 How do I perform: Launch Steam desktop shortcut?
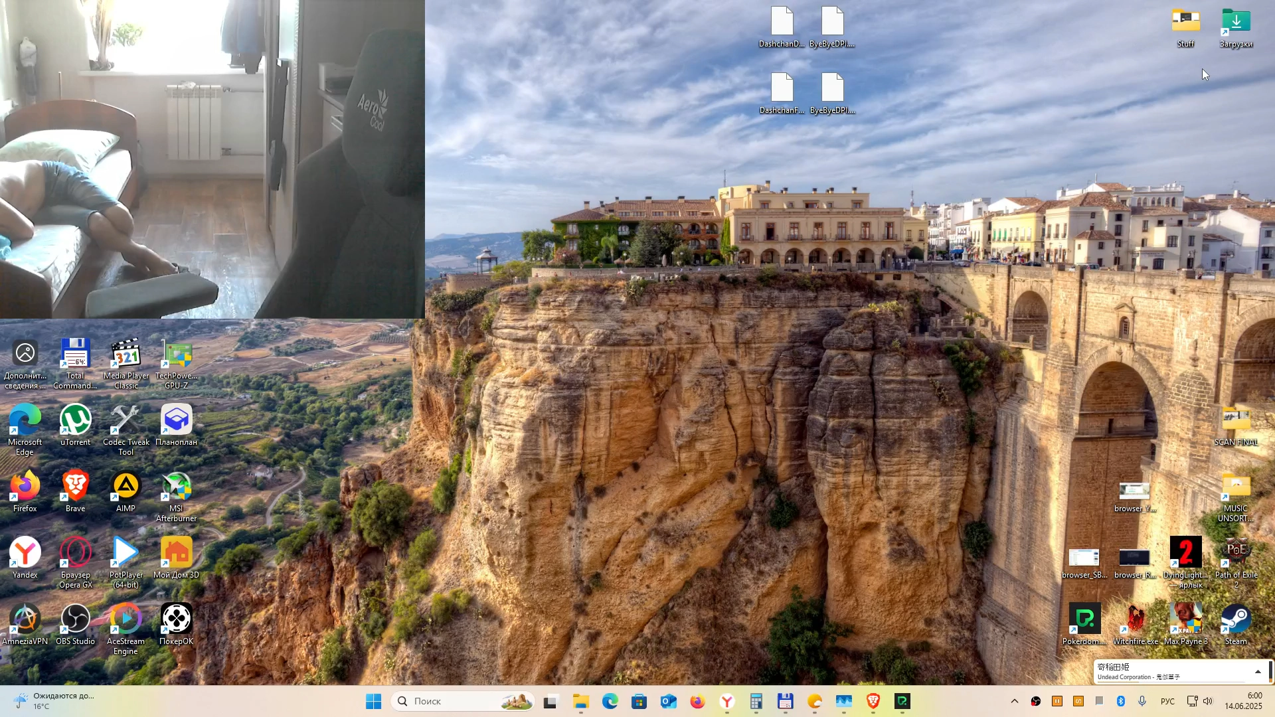[1236, 624]
